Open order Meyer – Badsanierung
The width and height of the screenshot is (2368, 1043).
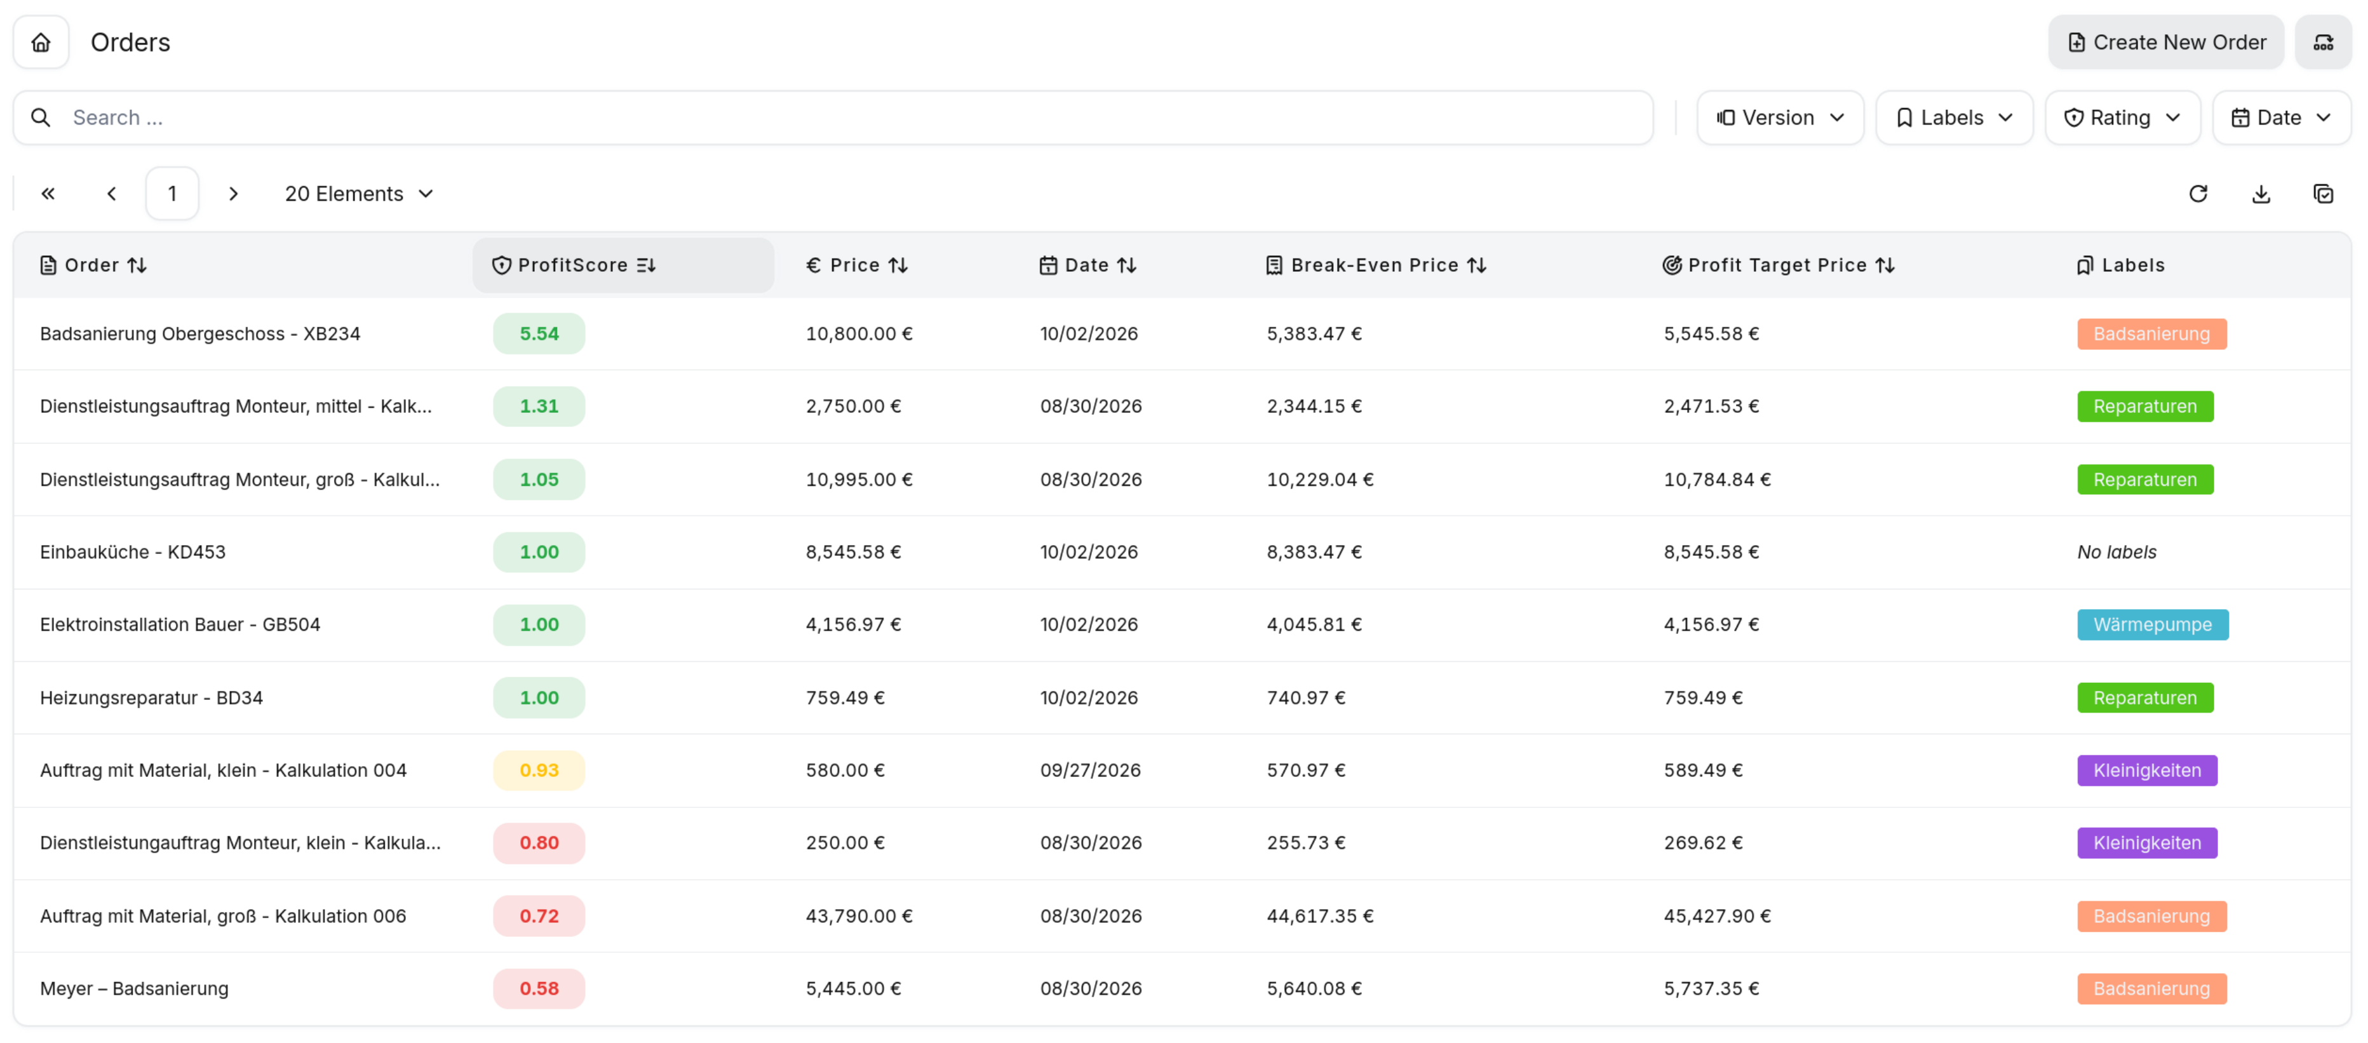coord(134,989)
